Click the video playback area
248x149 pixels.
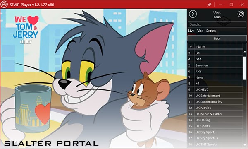coord(93,78)
